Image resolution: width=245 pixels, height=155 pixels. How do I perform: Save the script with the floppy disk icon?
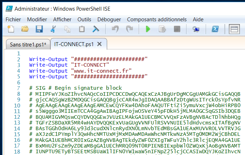pyautogui.click(x=39, y=29)
